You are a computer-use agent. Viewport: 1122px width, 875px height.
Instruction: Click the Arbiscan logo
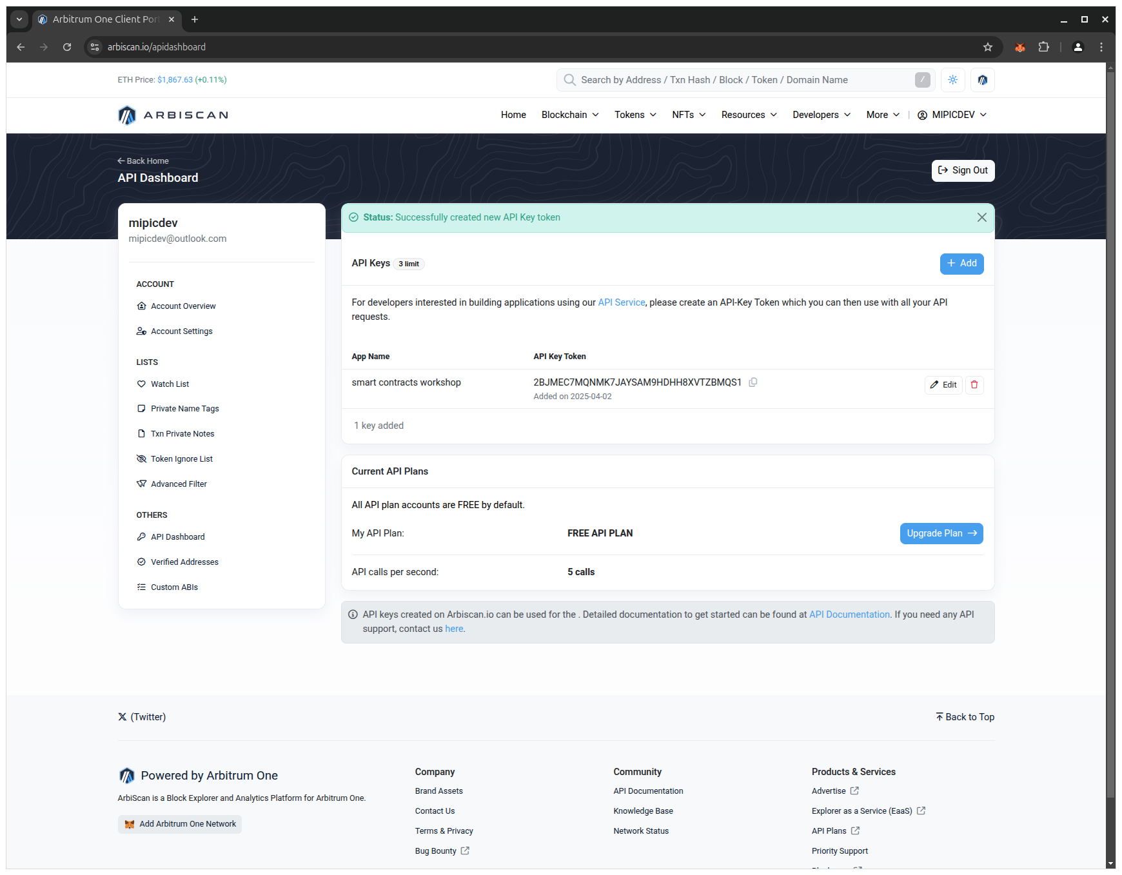click(173, 115)
